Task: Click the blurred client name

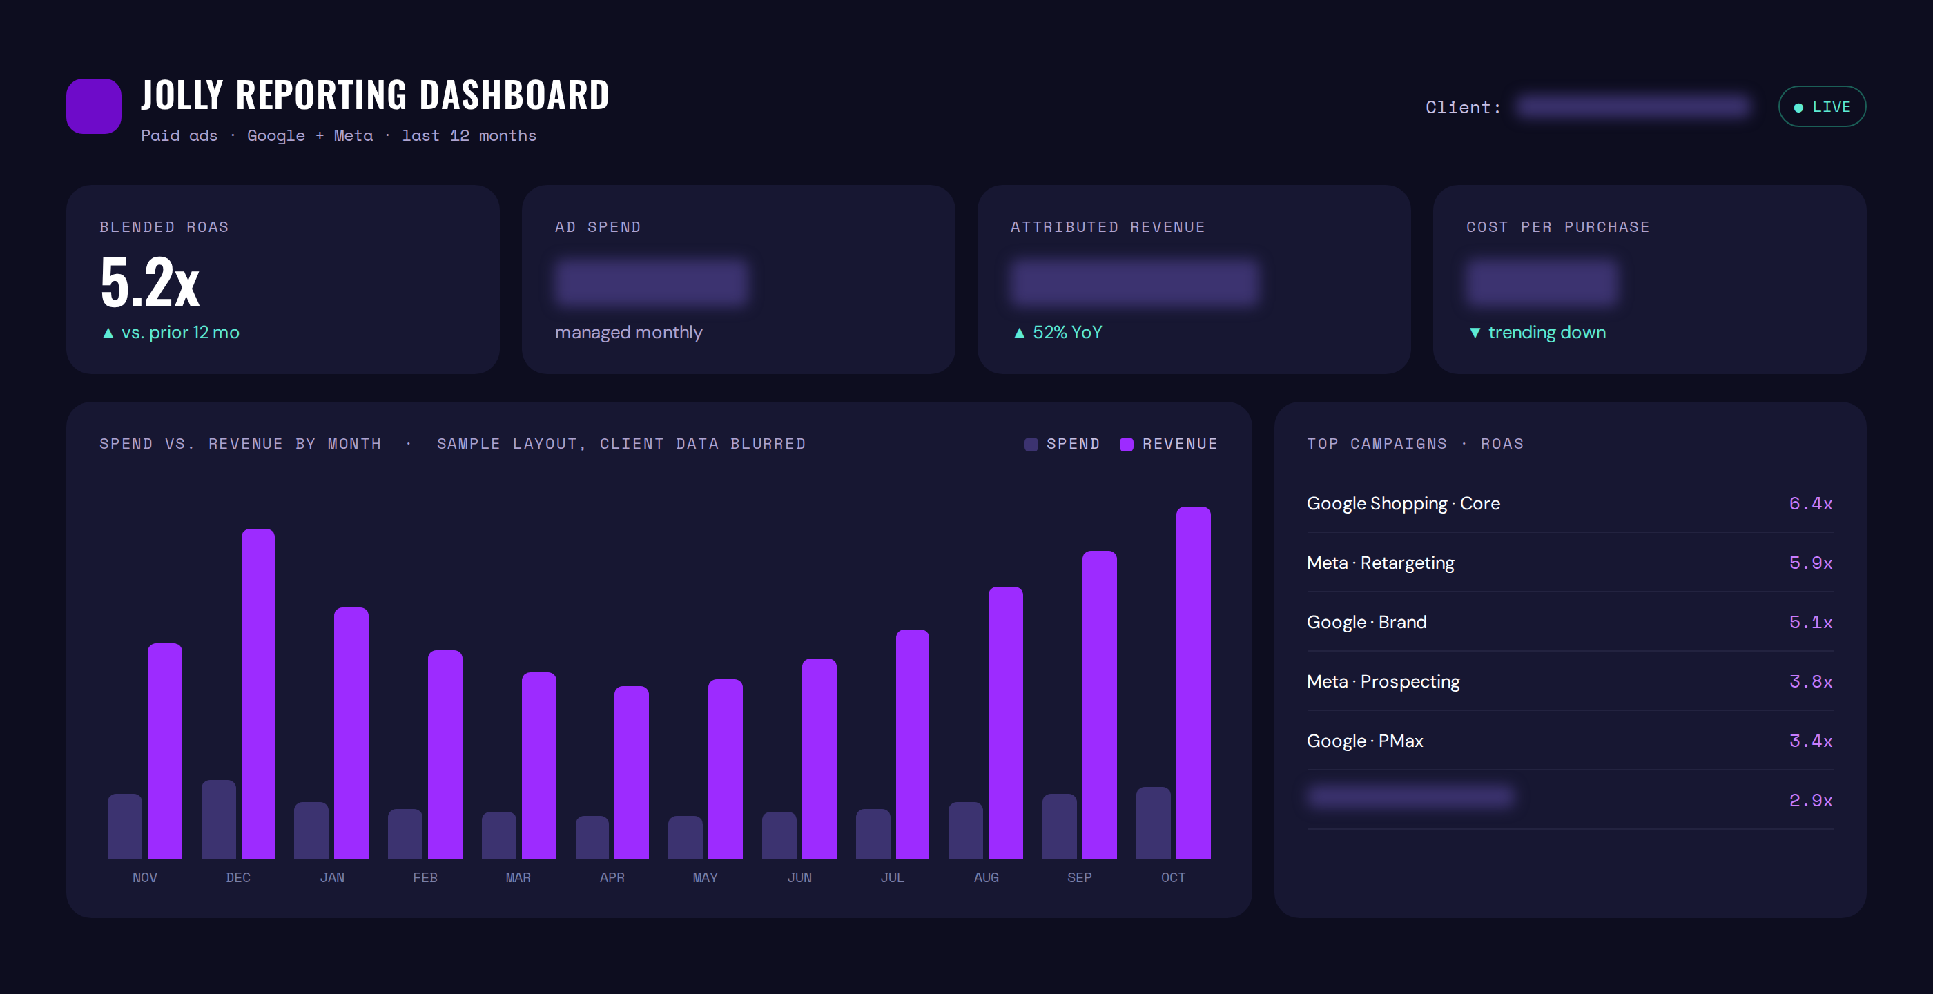Action: coord(1633,106)
